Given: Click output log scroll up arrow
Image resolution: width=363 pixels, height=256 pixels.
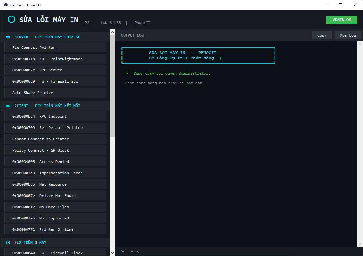Looking at the screenshot, I should [360, 43].
